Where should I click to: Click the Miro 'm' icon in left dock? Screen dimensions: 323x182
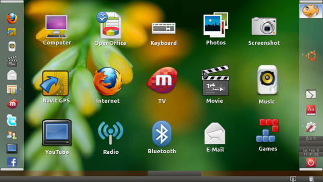[x=12, y=104]
